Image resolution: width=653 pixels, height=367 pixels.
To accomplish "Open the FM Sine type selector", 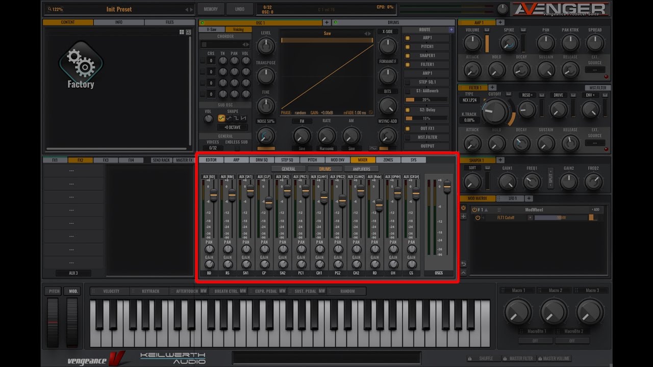I will [302, 148].
